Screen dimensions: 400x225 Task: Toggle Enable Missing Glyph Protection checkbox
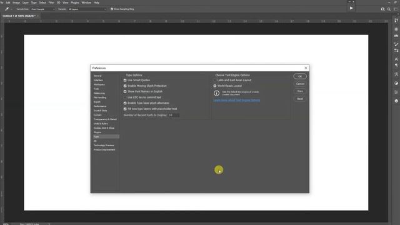point(125,86)
